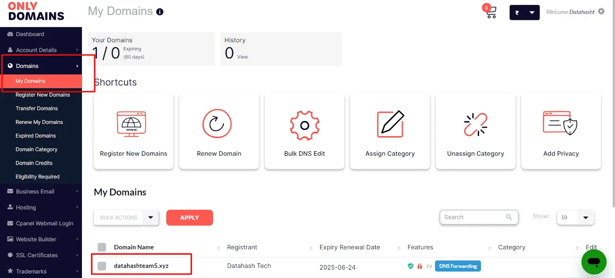615x278 pixels.
Task: Open the shopping cart icon
Action: click(x=491, y=12)
